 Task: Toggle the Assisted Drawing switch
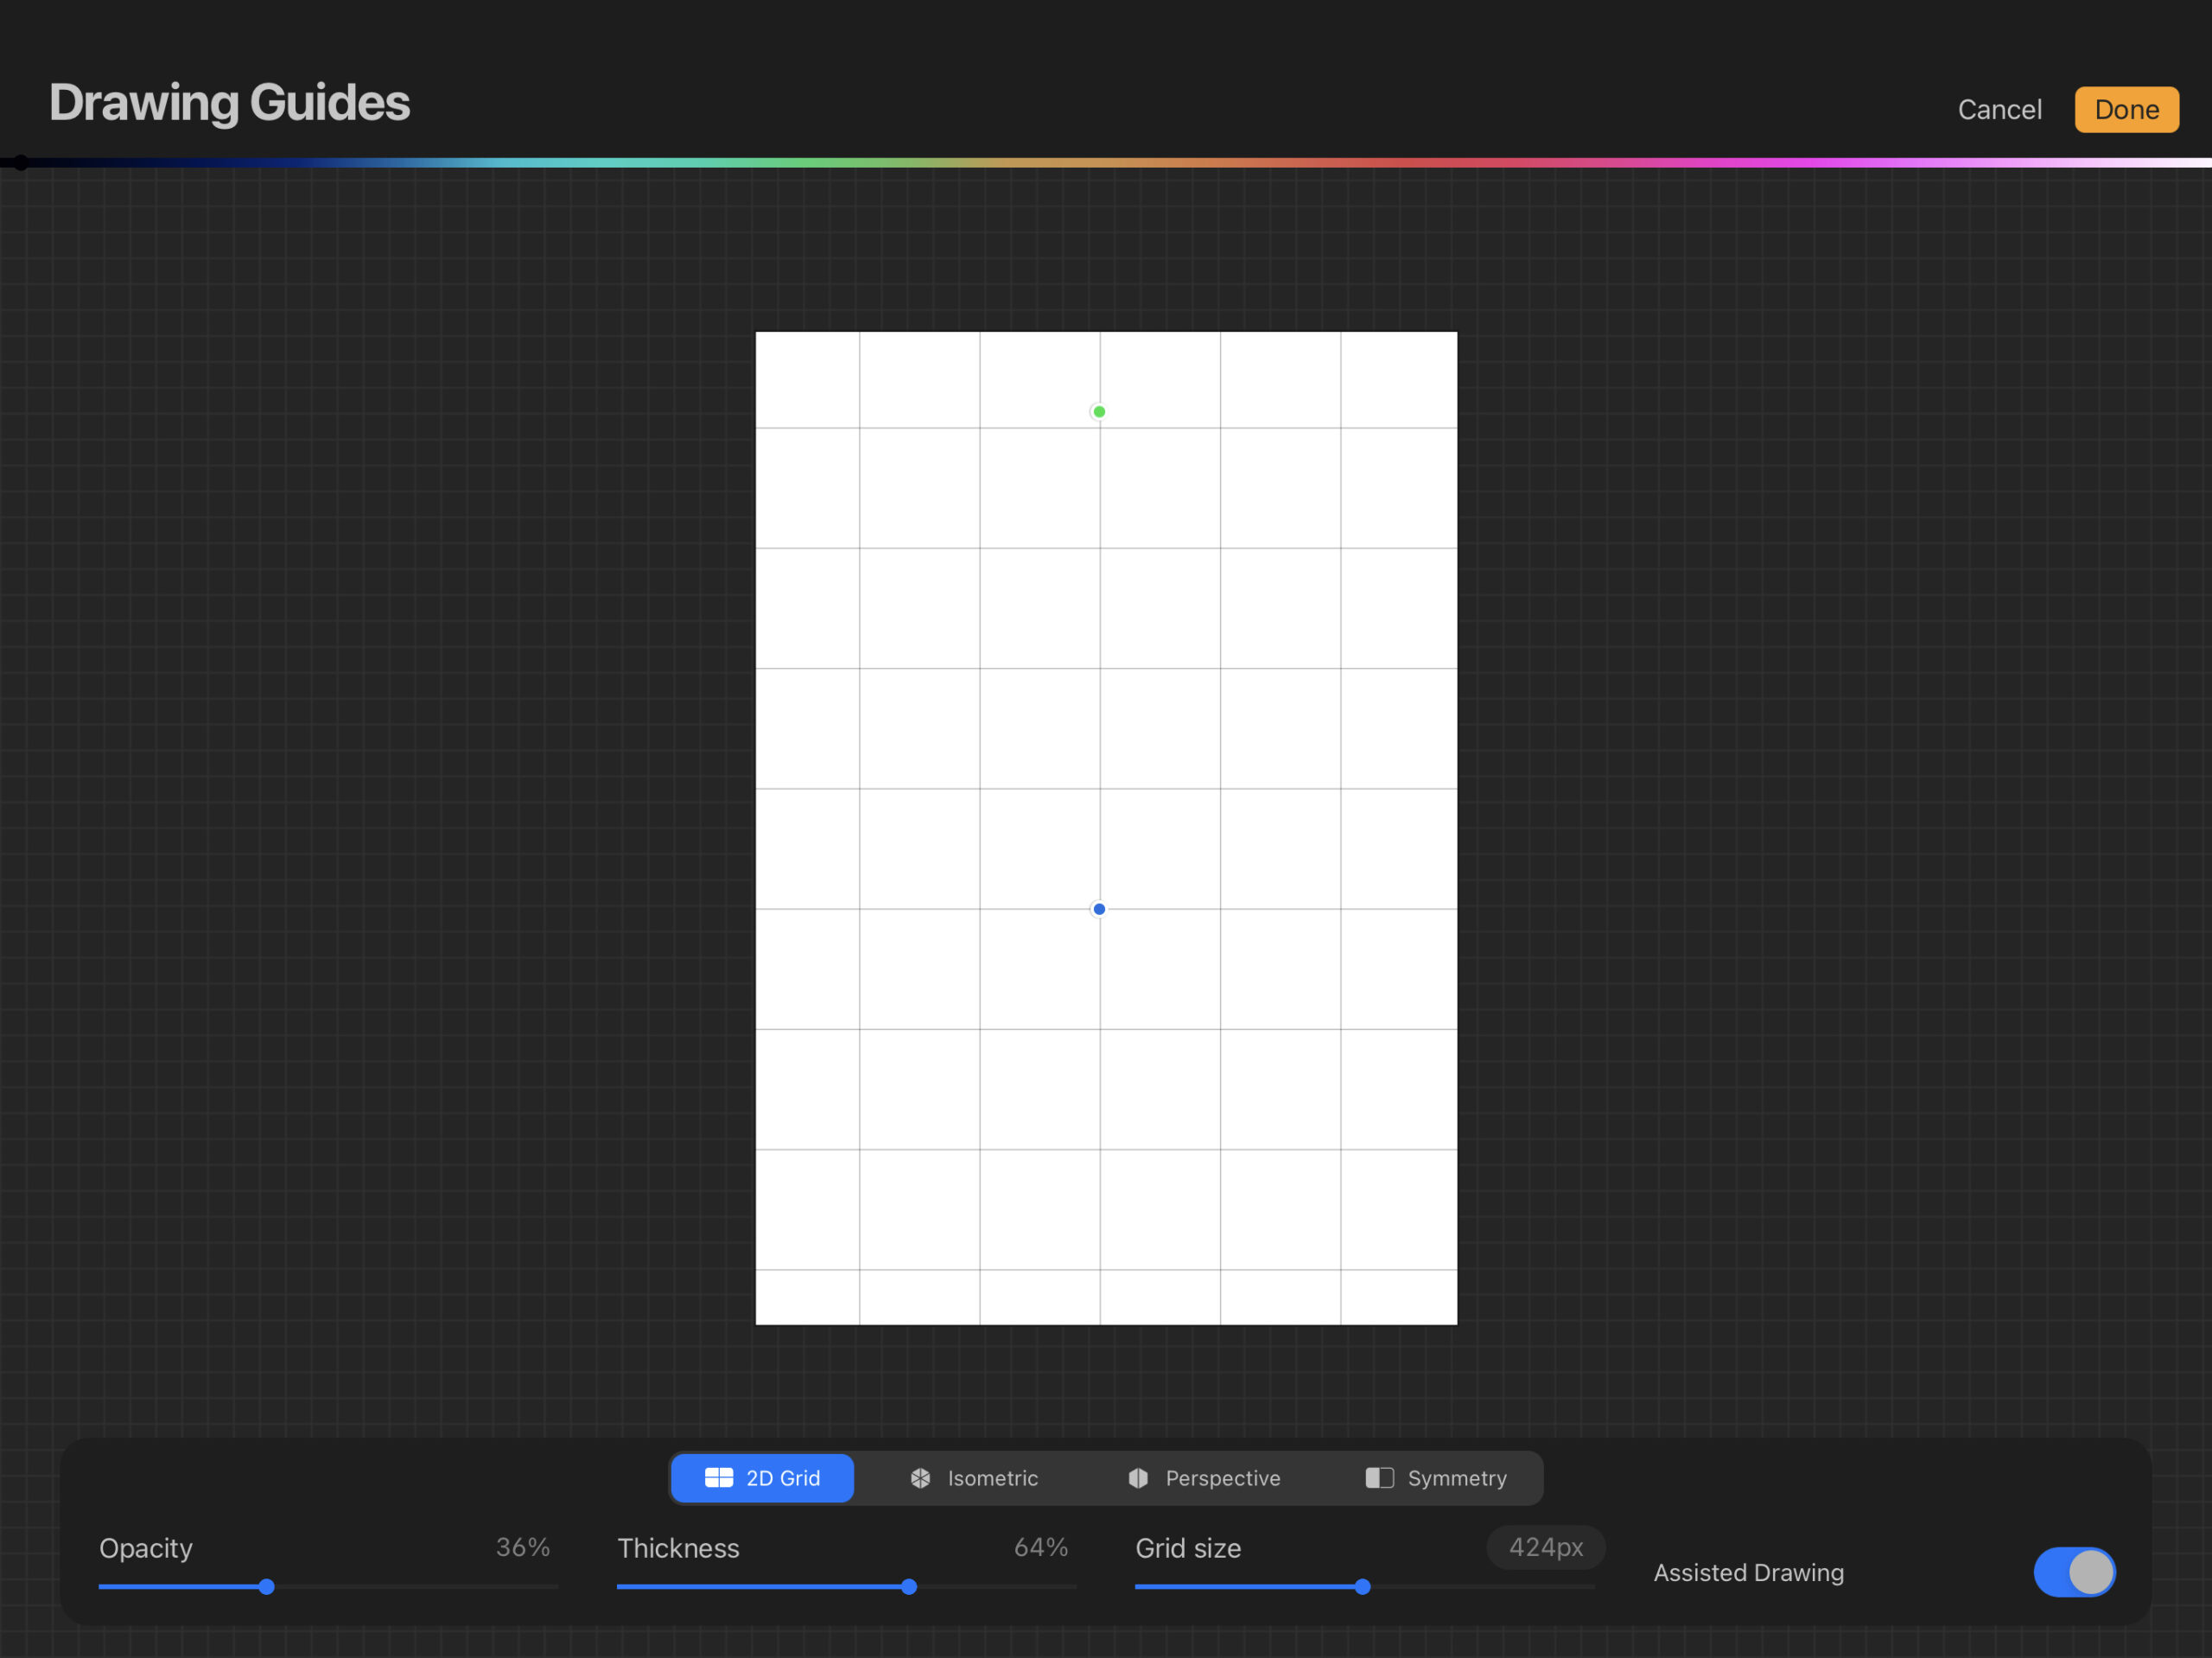point(2074,1572)
